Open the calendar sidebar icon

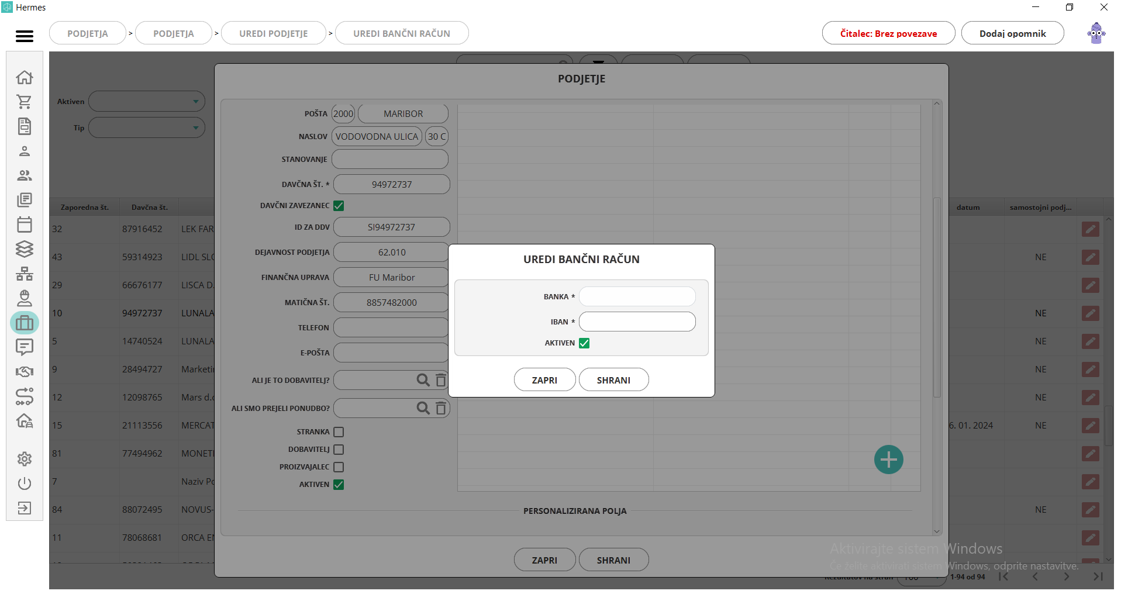(25, 224)
